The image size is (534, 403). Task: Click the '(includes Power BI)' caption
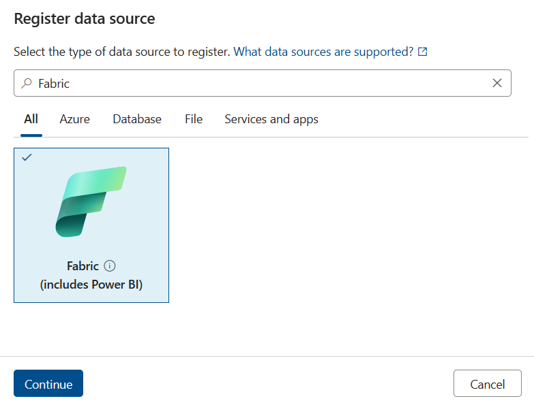(91, 285)
